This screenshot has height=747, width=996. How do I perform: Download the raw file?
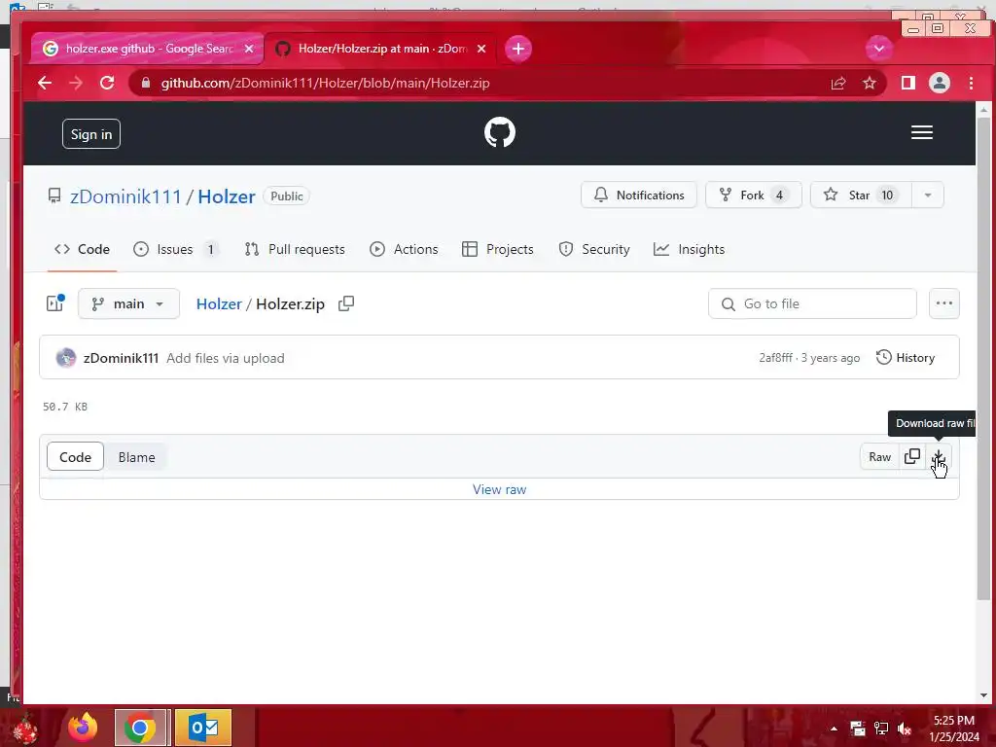click(939, 457)
